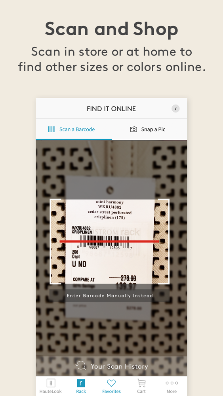Select the HauteLook label in navigation
Viewport: 223px width, 396px height.
51,391
